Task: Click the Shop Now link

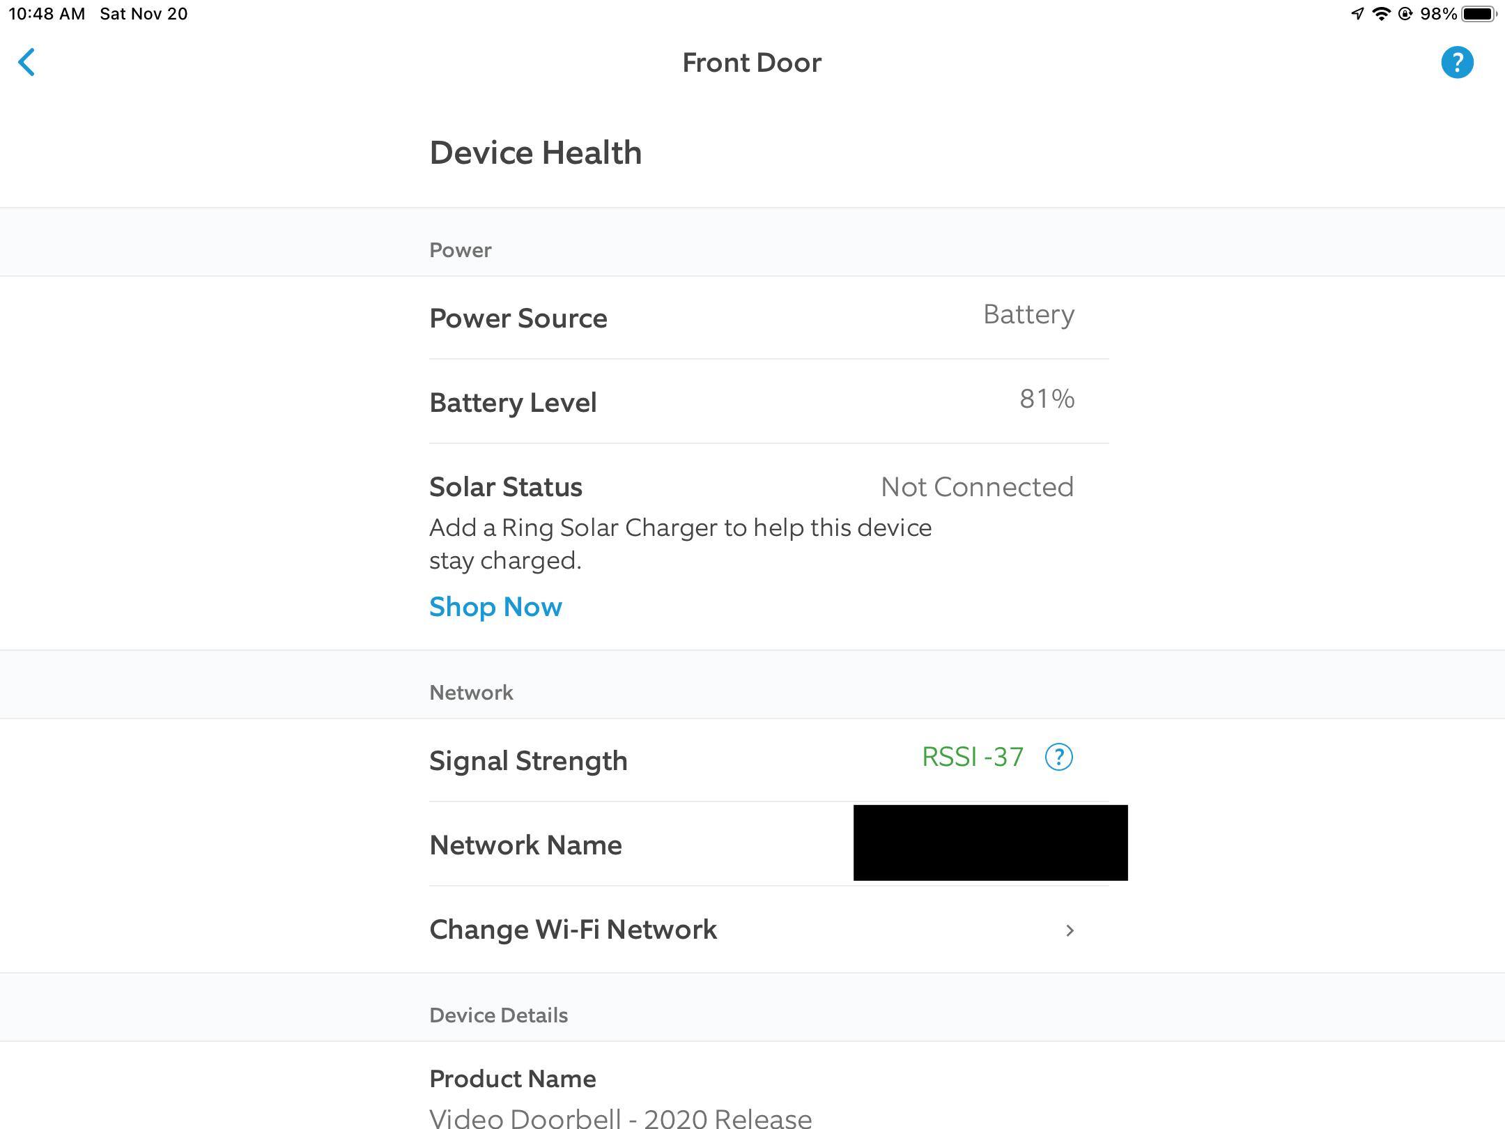Action: pos(495,607)
